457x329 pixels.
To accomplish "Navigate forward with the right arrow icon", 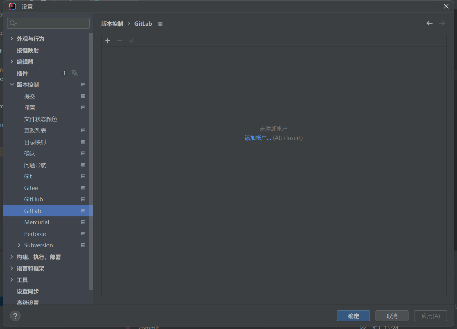I will [442, 23].
